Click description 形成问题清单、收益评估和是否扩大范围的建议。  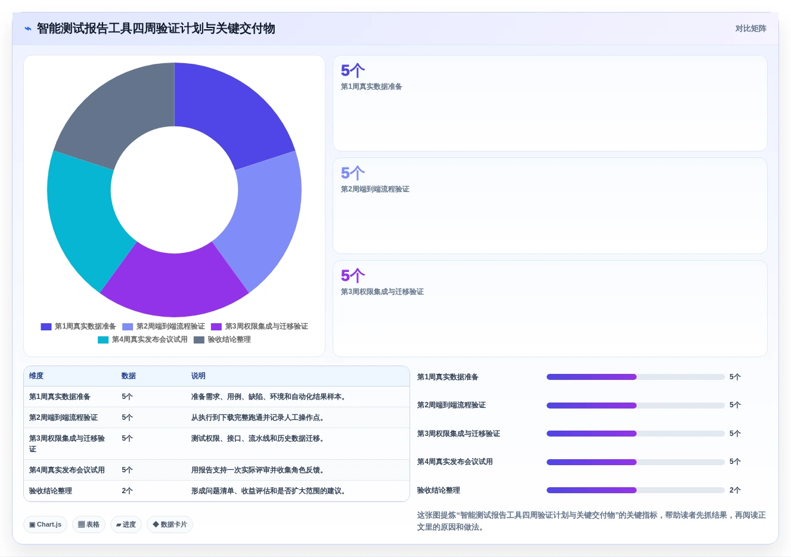(269, 491)
